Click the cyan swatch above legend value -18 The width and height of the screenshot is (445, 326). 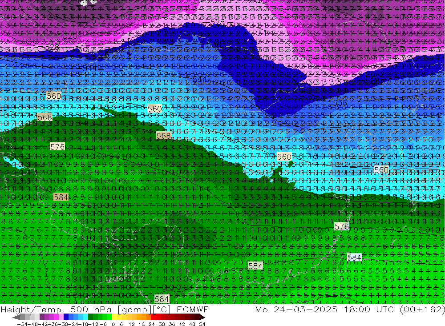coord(85,318)
